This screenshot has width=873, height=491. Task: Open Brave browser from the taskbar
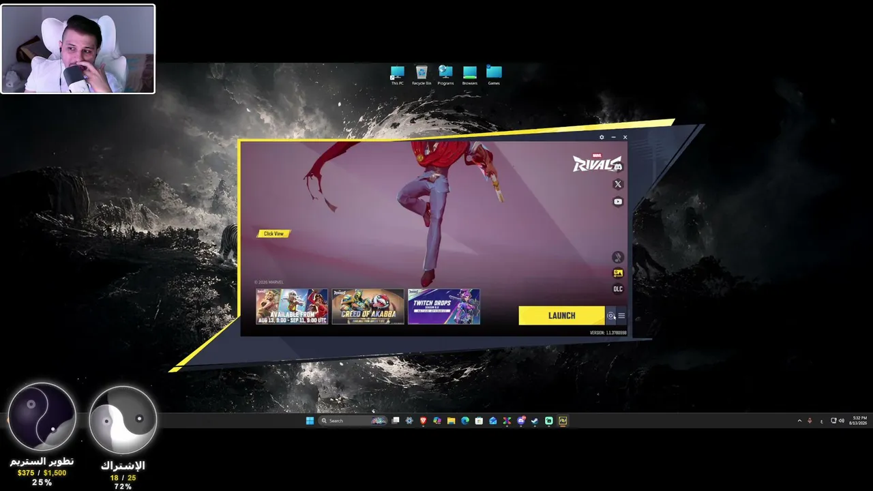tap(423, 421)
